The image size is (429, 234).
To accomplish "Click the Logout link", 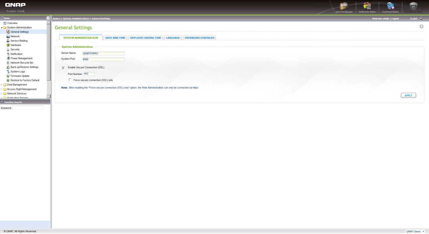I will point(395,18).
